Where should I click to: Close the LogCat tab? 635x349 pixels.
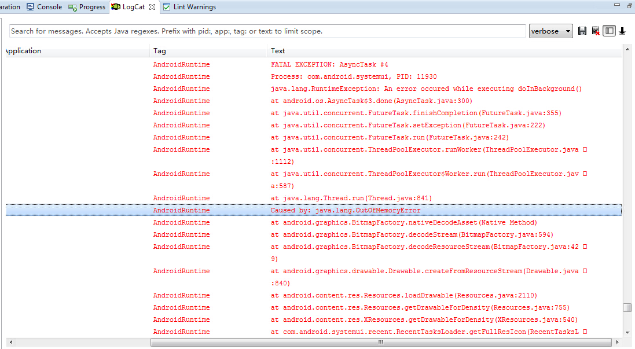[x=152, y=7]
